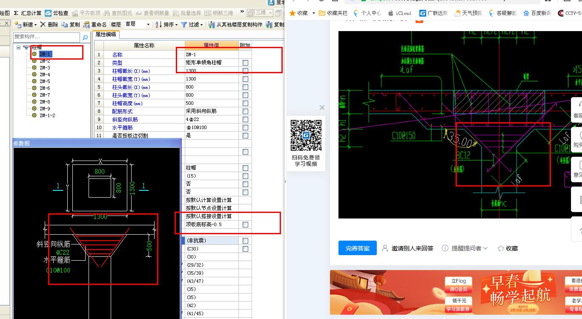This screenshot has height=319, width=582.
Task: Tick 附加 checkbox for 水平箍筋 row
Action: tap(245, 127)
